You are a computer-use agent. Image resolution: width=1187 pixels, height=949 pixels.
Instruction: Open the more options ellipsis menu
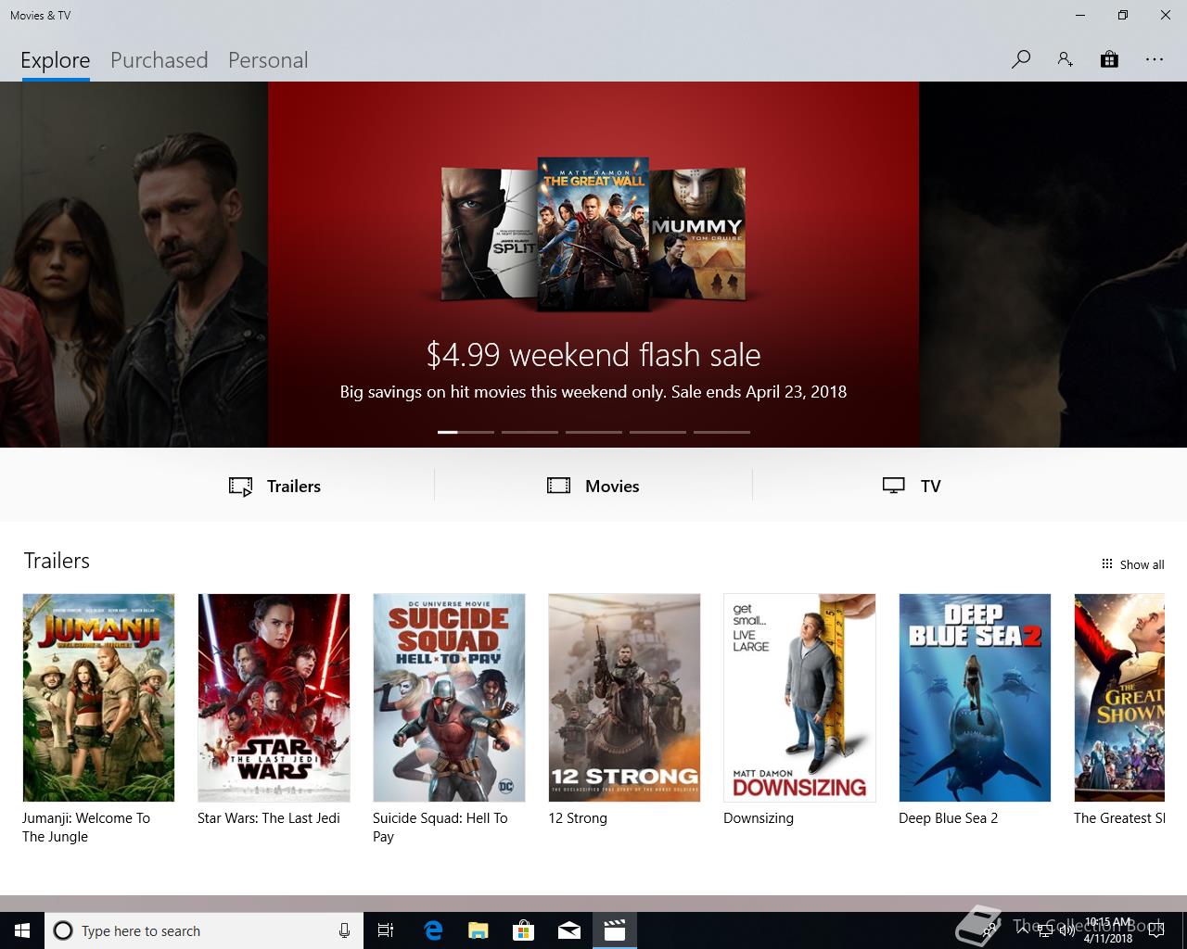pos(1154,59)
